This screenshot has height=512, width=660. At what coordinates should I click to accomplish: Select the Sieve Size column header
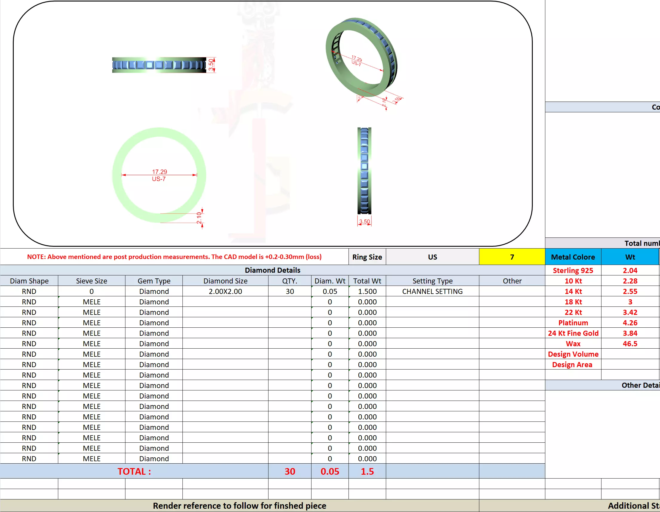(91, 281)
